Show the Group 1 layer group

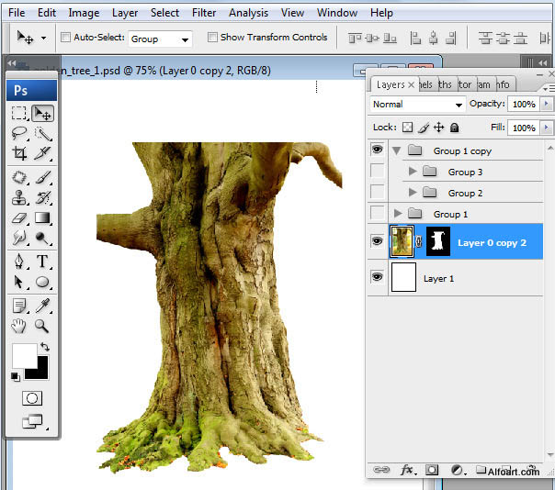point(377,214)
